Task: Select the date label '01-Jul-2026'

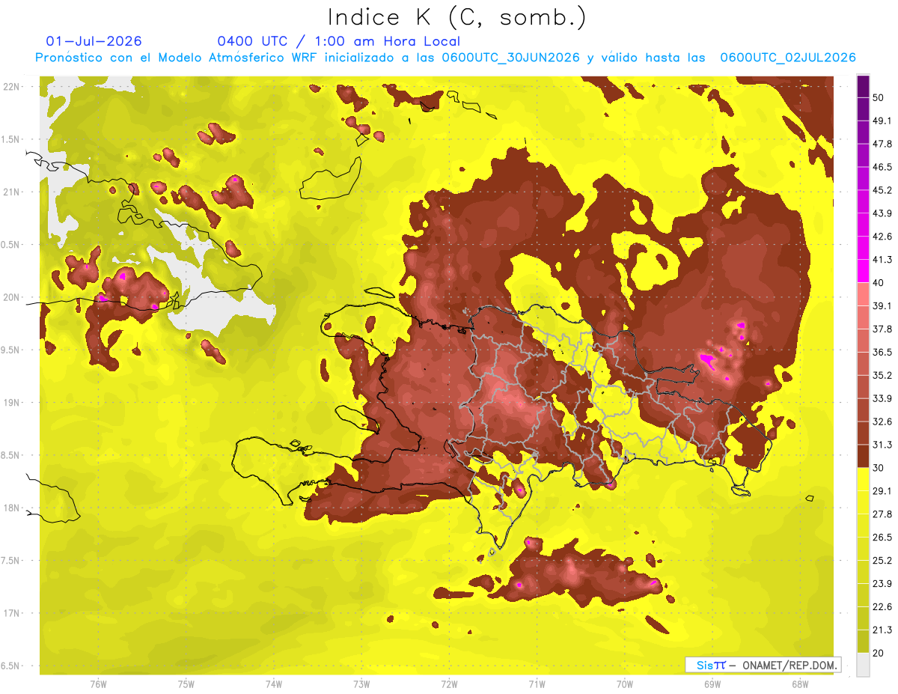Action: click(x=94, y=41)
